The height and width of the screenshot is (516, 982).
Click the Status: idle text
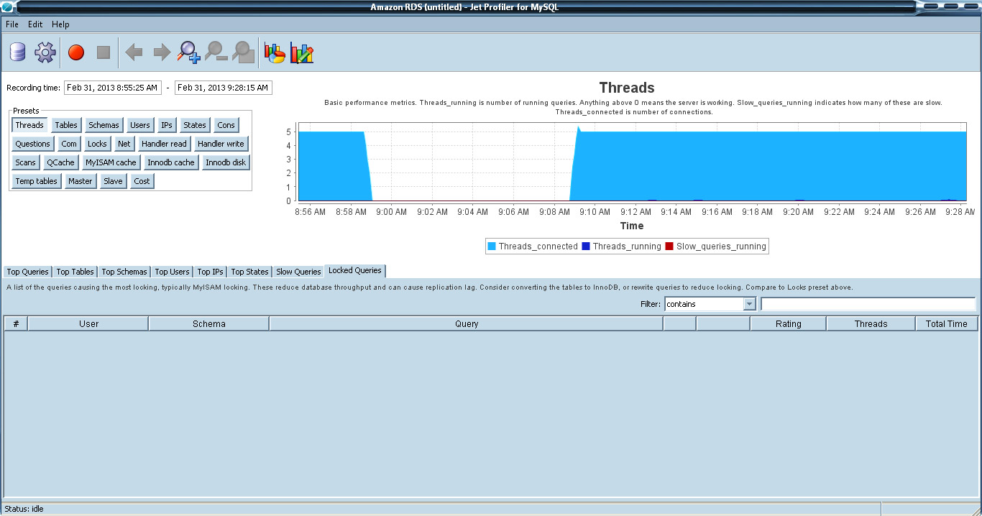[x=24, y=509]
